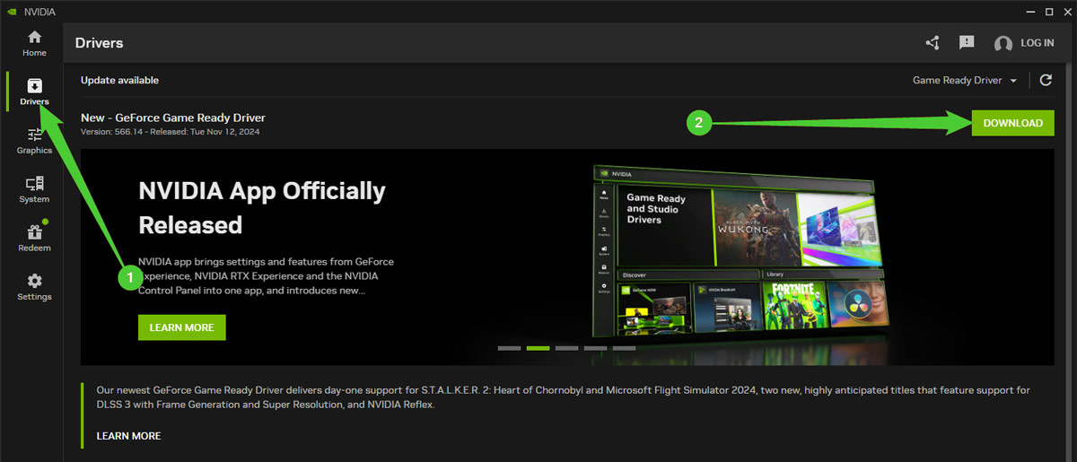
Task: Open the Graphics settings section
Action: pos(34,141)
